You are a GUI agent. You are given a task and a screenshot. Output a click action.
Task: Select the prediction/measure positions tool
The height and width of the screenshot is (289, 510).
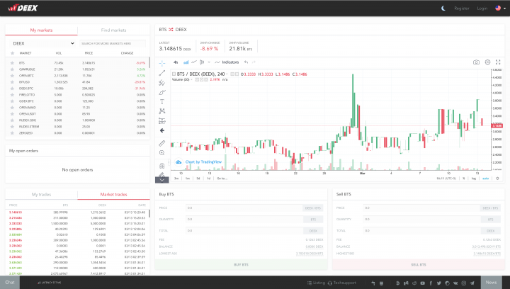(x=162, y=121)
